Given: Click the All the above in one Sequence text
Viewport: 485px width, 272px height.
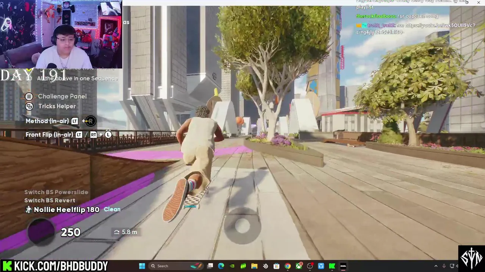Looking at the screenshot, I should point(77,79).
